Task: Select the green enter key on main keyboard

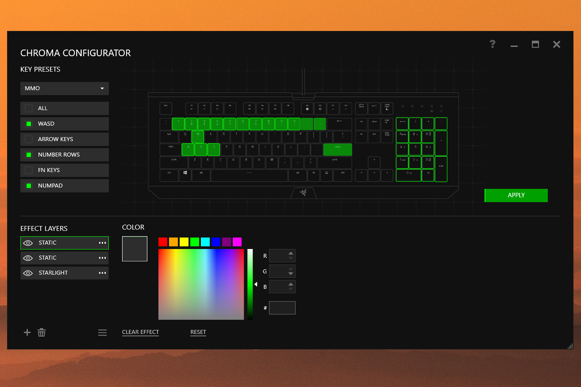Action: [338, 149]
